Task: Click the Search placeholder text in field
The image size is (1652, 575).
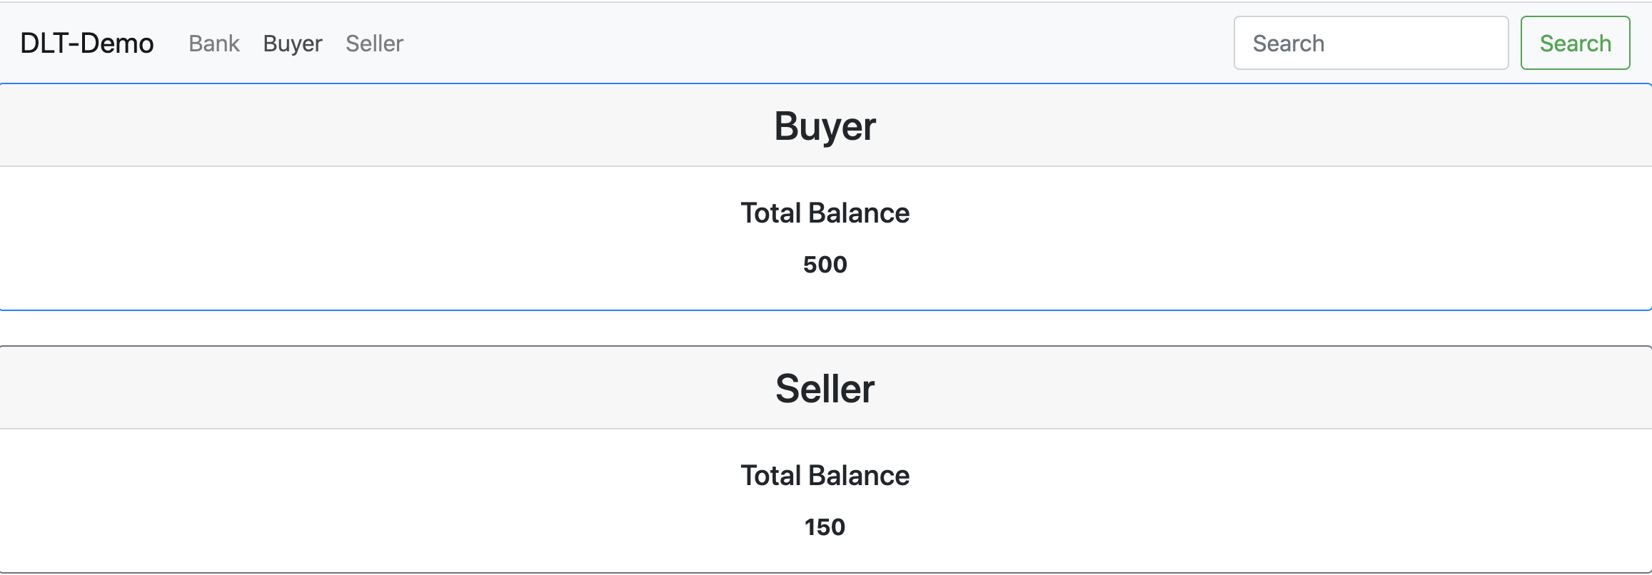Action: pyautogui.click(x=1289, y=44)
